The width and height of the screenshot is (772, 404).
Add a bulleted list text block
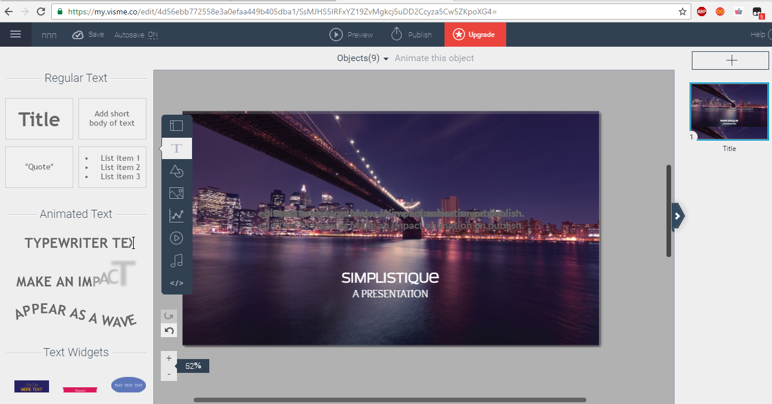(112, 167)
